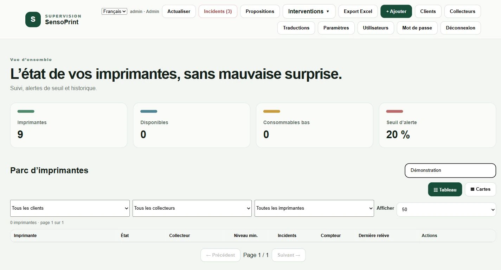The width and height of the screenshot is (501, 270).
Task: Click the Parc d'imprimantes heading
Action: (49, 170)
